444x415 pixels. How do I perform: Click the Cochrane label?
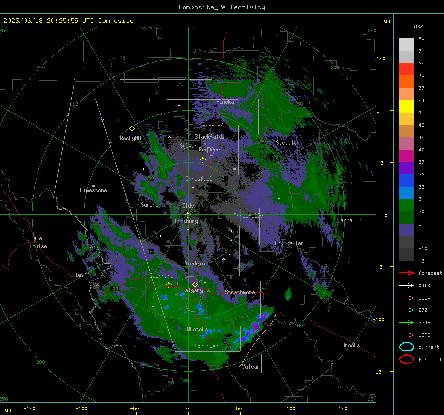[x=161, y=276]
